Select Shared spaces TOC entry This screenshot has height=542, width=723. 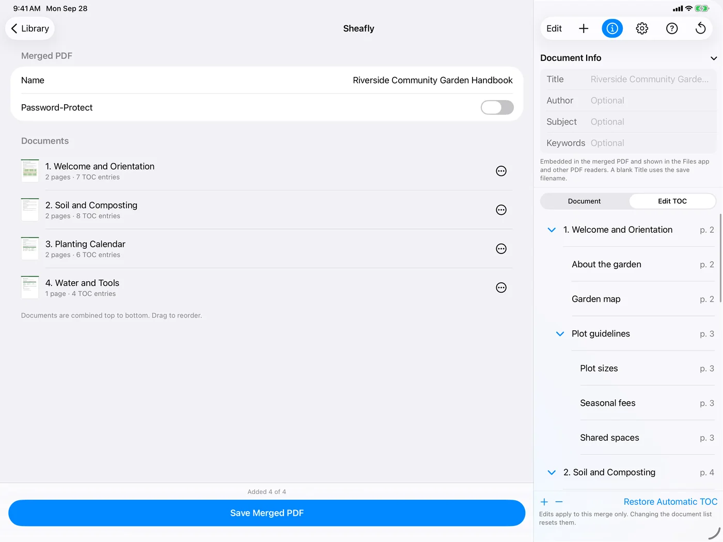[647, 438]
